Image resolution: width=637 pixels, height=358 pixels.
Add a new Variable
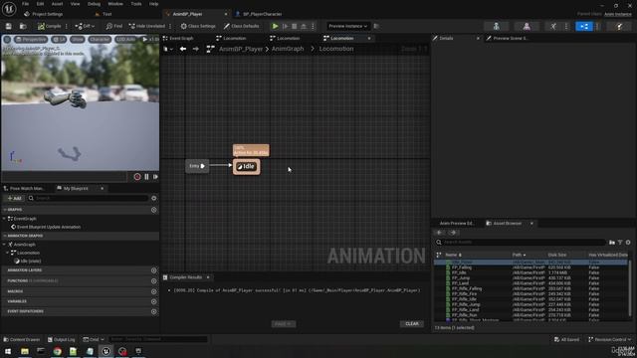click(x=154, y=301)
